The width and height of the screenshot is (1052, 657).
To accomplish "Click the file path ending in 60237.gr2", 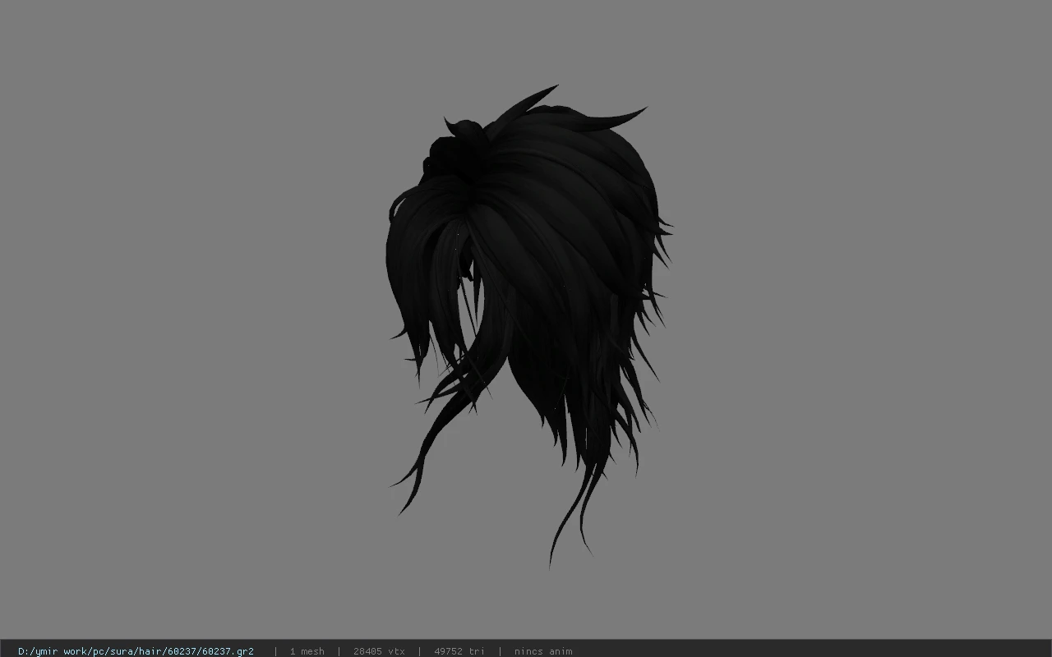I will coord(136,651).
